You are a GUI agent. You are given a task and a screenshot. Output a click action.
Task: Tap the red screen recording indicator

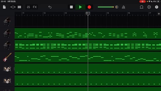point(142,2)
